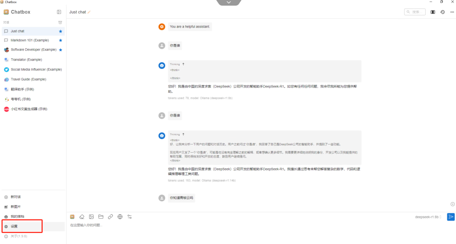Click the pencil icon to rename Just chat
The width and height of the screenshot is (456, 244).
[89, 12]
